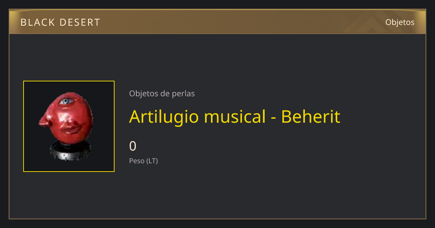Click the black stand under the Beherit
The height and width of the screenshot is (228, 435).
[x=69, y=151]
